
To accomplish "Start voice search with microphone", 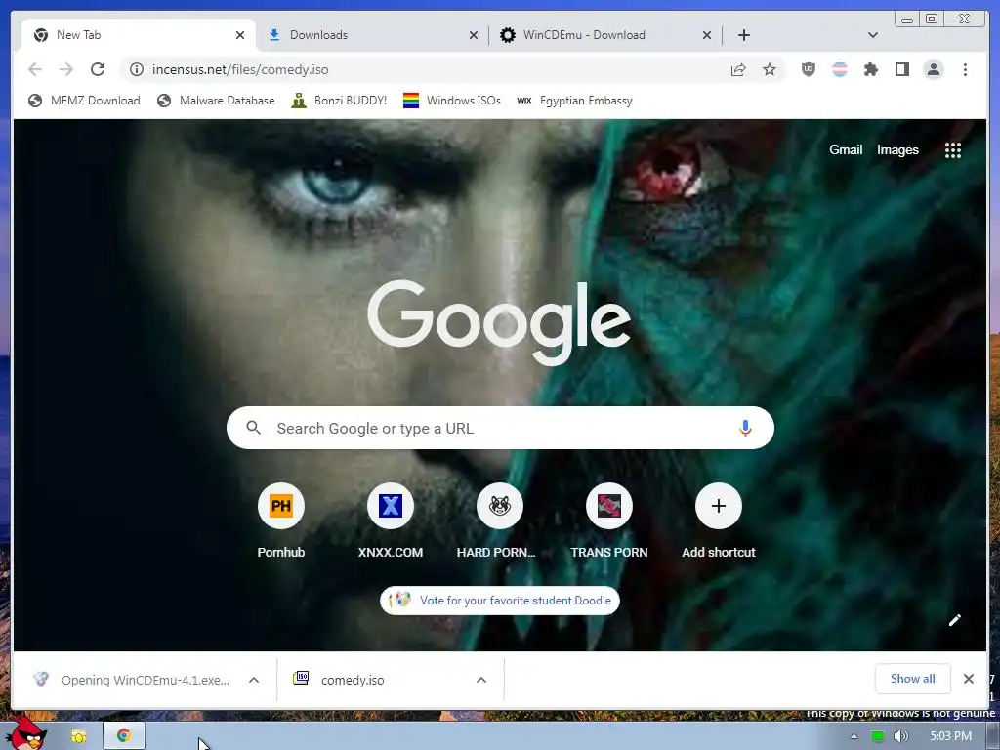I will click(745, 428).
